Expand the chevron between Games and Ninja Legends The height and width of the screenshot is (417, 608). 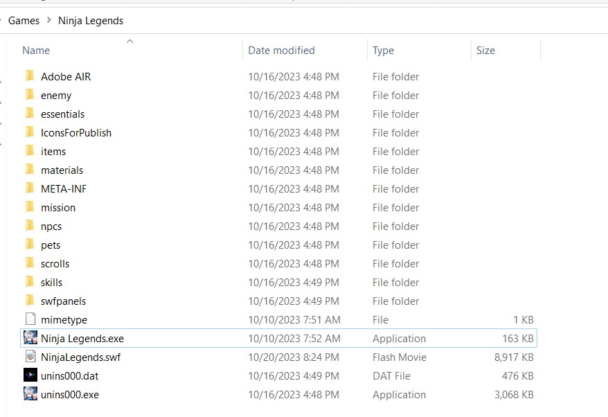49,20
